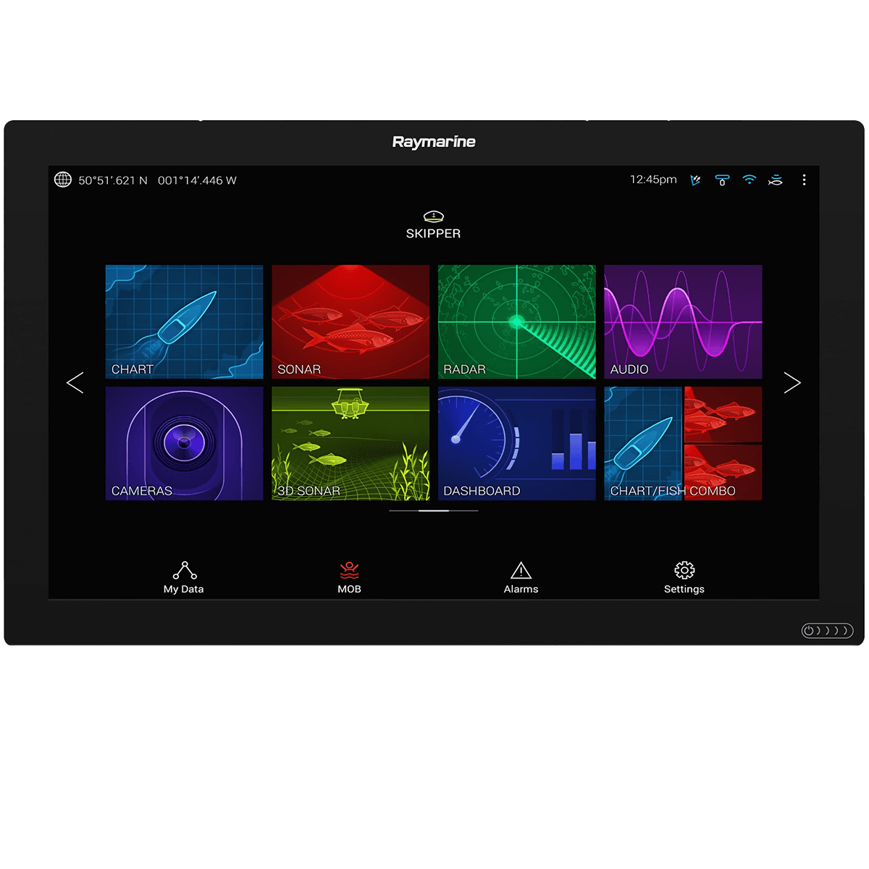Open the Dashboard app tile
Image resolution: width=869 pixels, height=869 pixels.
(x=517, y=443)
